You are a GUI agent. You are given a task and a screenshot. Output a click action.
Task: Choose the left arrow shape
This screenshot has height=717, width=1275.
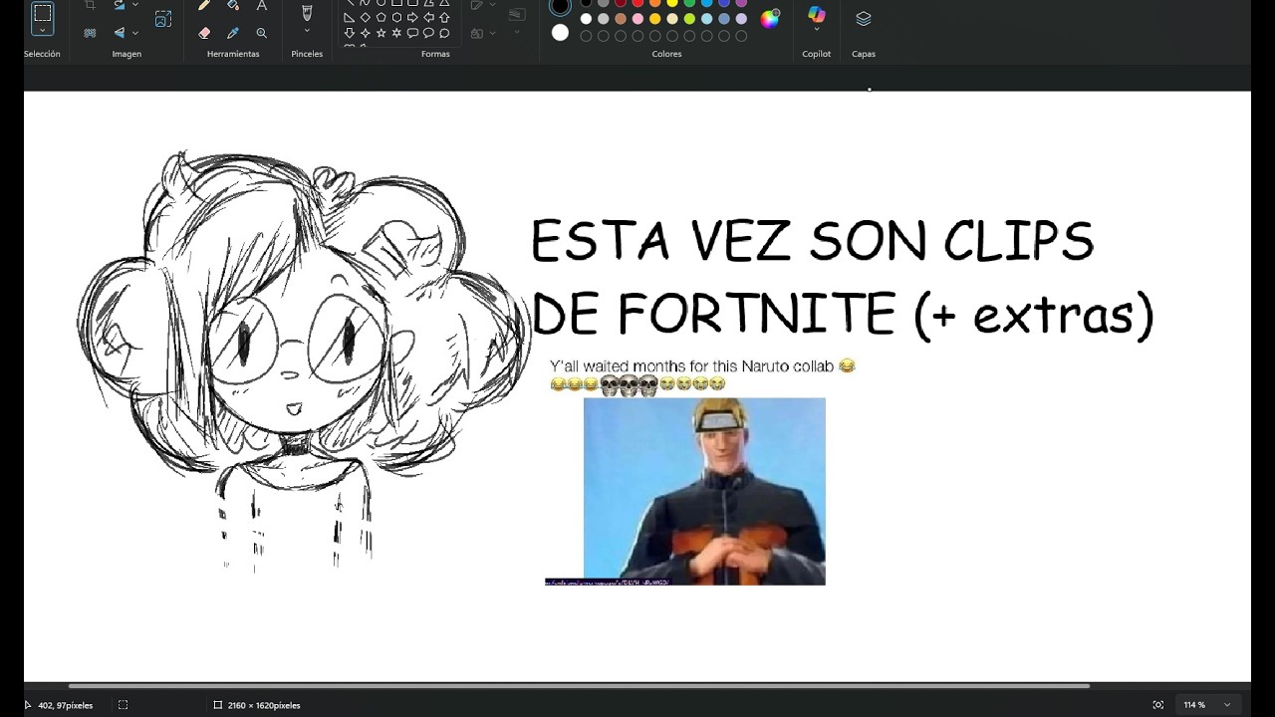[429, 18]
